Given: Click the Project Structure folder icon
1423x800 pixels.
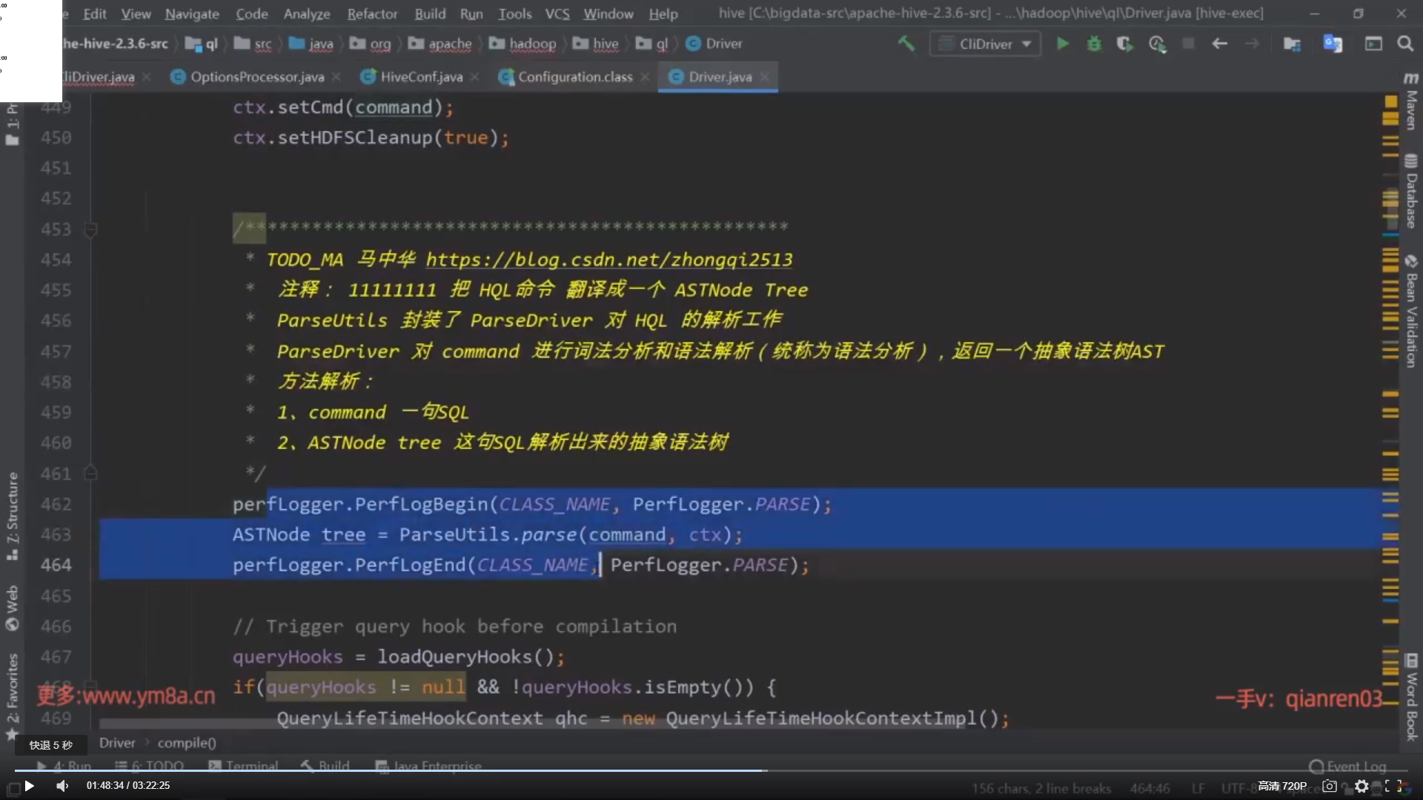Looking at the screenshot, I should coord(1292,44).
